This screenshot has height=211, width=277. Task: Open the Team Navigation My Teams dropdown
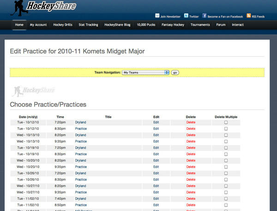click(x=145, y=72)
